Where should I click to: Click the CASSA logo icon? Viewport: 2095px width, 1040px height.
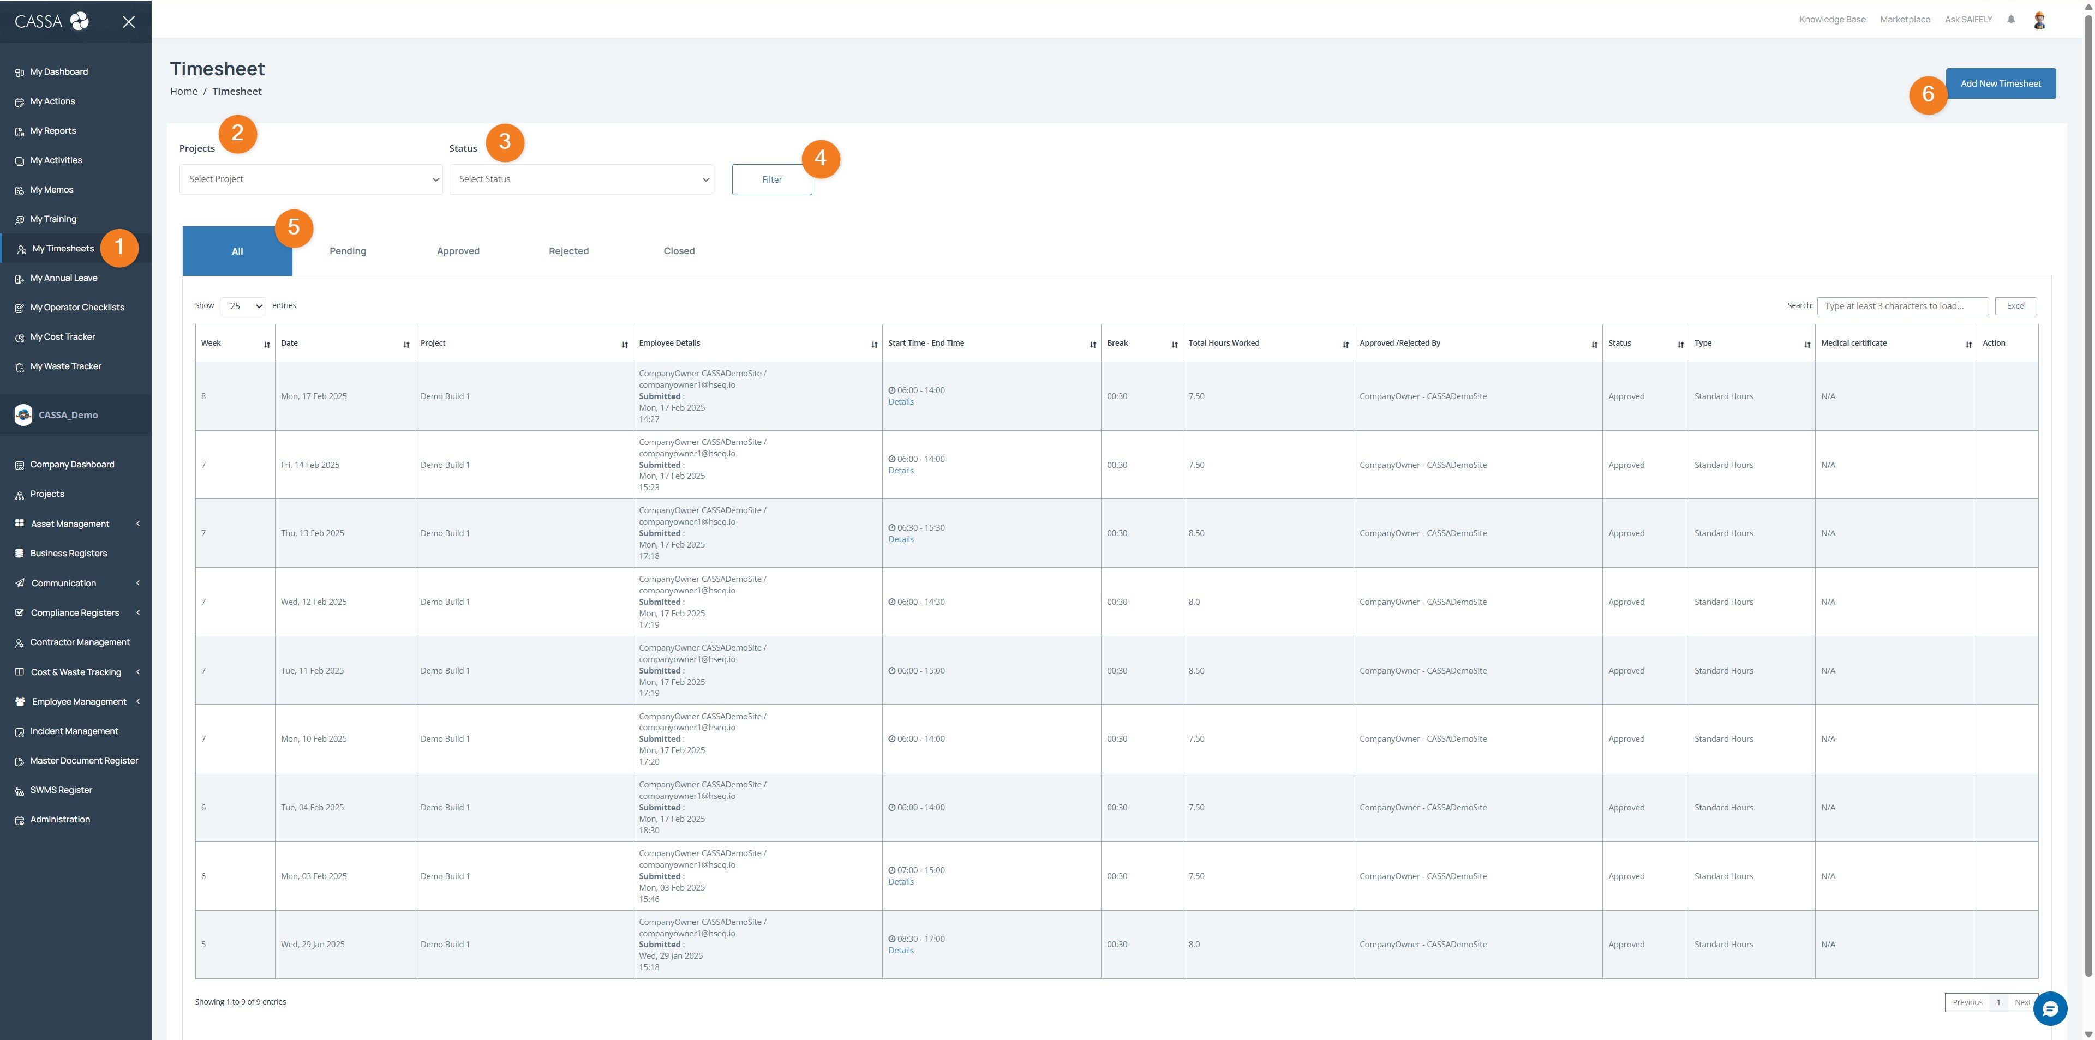click(80, 21)
